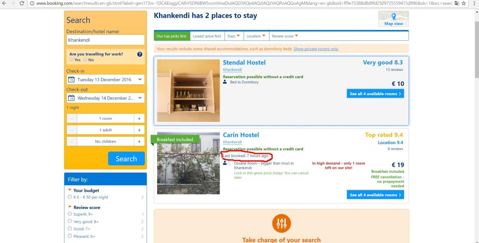The width and height of the screenshot is (479, 243).
Task: Open the Carin Hostel building photo
Action: (x=189, y=163)
